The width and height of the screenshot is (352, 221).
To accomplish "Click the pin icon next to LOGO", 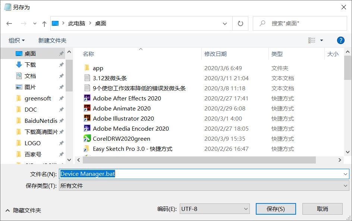I will coord(61,143).
